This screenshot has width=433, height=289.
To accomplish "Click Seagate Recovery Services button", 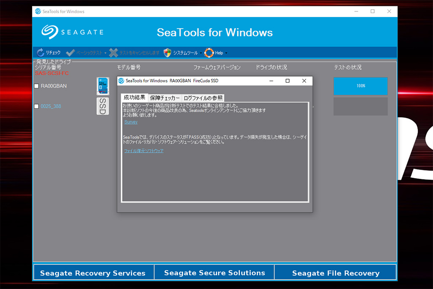I will click(93, 272).
